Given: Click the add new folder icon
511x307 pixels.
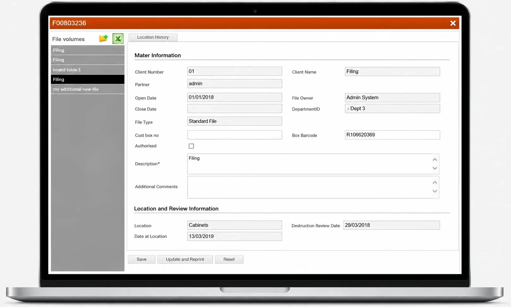Looking at the screenshot, I should click(x=103, y=39).
